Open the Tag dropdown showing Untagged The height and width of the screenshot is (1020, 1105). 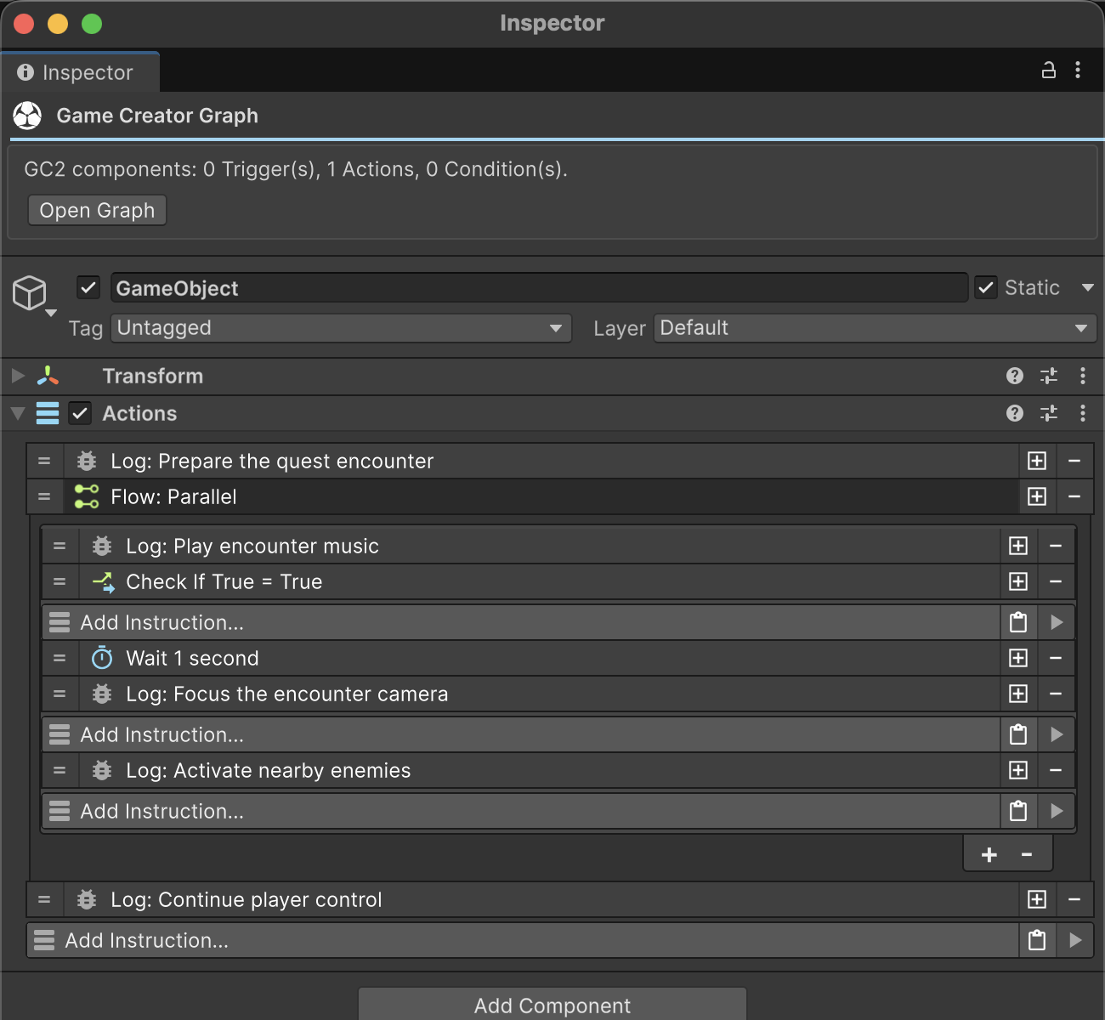click(x=341, y=328)
